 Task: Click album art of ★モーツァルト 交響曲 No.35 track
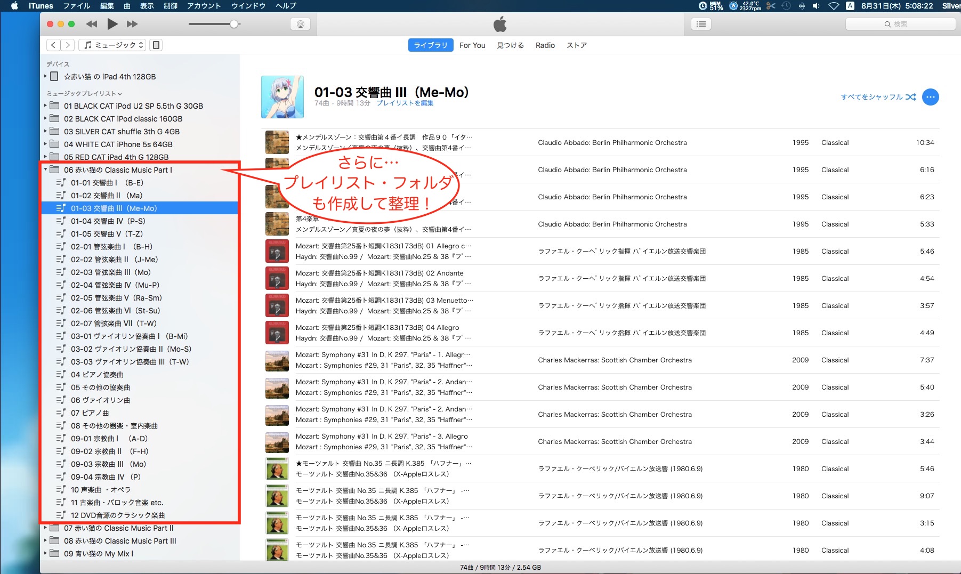[277, 468]
